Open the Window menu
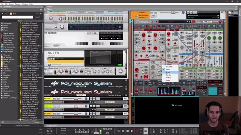Screen dimensions: 241x135 pos(25,4)
